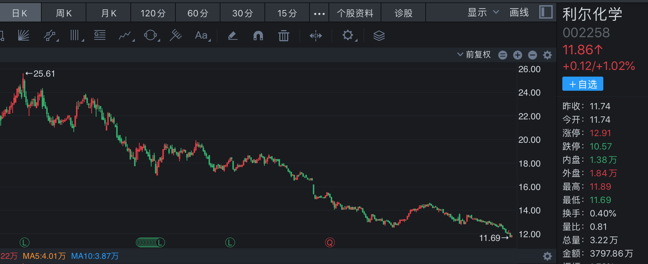This screenshot has height=264, width=648.
Task: Click the equals-sign reset zoom button
Action: (503, 55)
